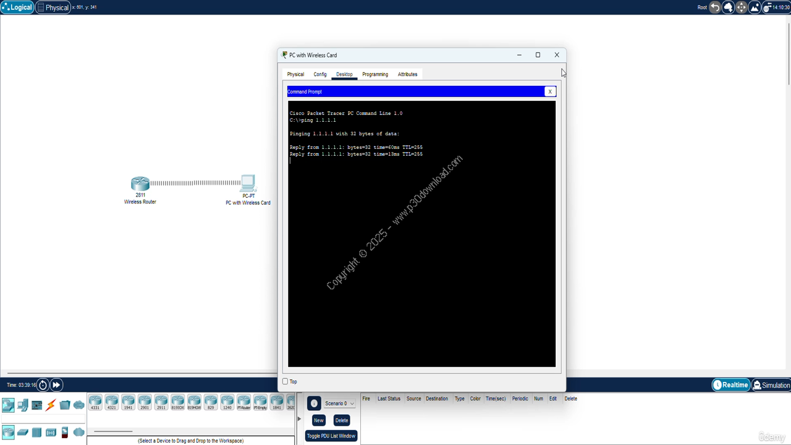Click the Root navigation label
The width and height of the screenshot is (791, 445).
702,7
